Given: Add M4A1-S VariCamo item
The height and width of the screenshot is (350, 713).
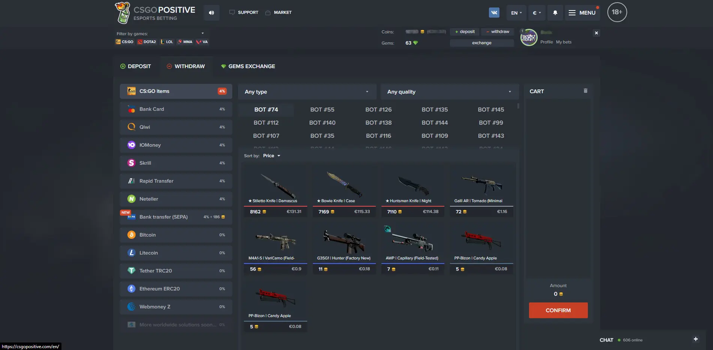Looking at the screenshot, I should point(275,249).
